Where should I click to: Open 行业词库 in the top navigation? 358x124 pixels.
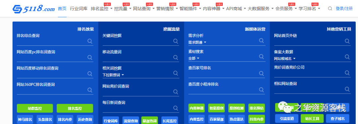click(x=79, y=9)
